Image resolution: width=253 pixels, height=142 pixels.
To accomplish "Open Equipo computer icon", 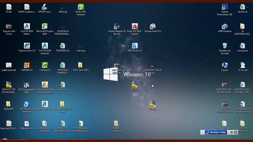I will click(225, 65).
